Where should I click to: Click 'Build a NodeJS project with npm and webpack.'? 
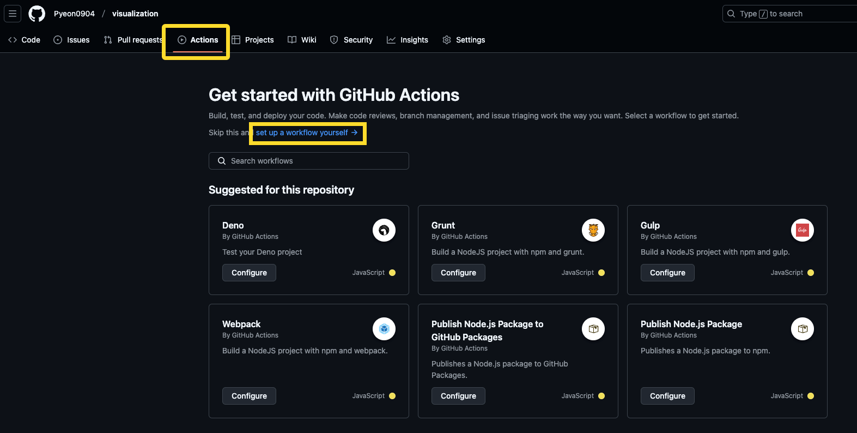pos(305,351)
